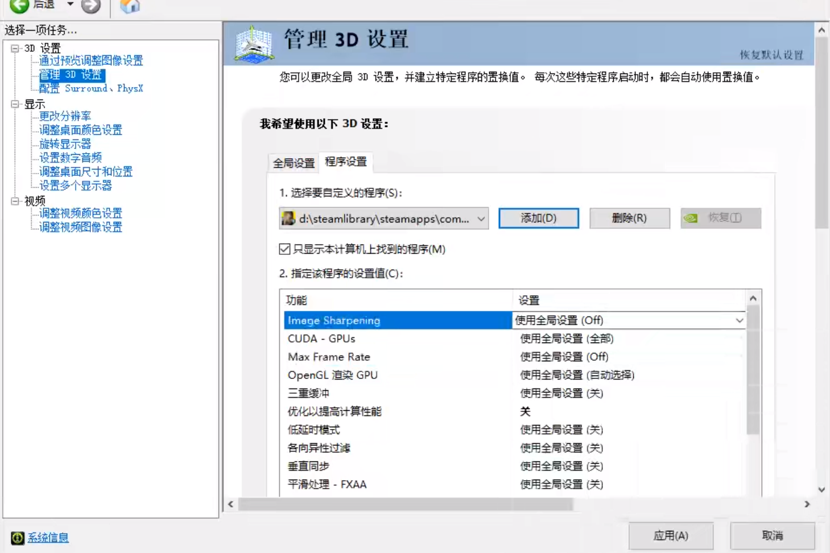Open 更改分辨率 page

coord(65,116)
